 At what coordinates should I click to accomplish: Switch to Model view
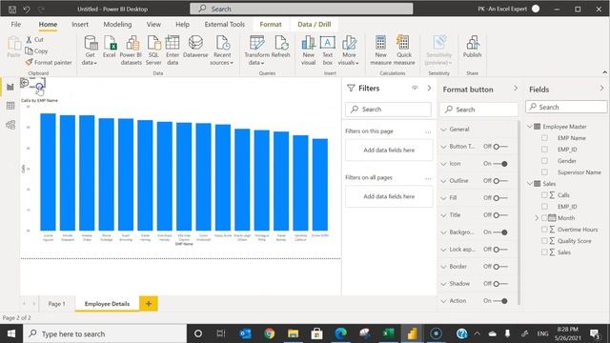click(x=10, y=125)
